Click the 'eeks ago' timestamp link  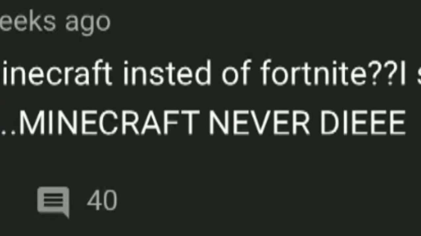[55, 22]
